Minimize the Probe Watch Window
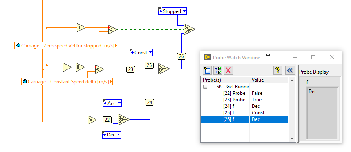Image resolution: width=351 pixels, height=152 pixels. pyautogui.click(x=295, y=57)
